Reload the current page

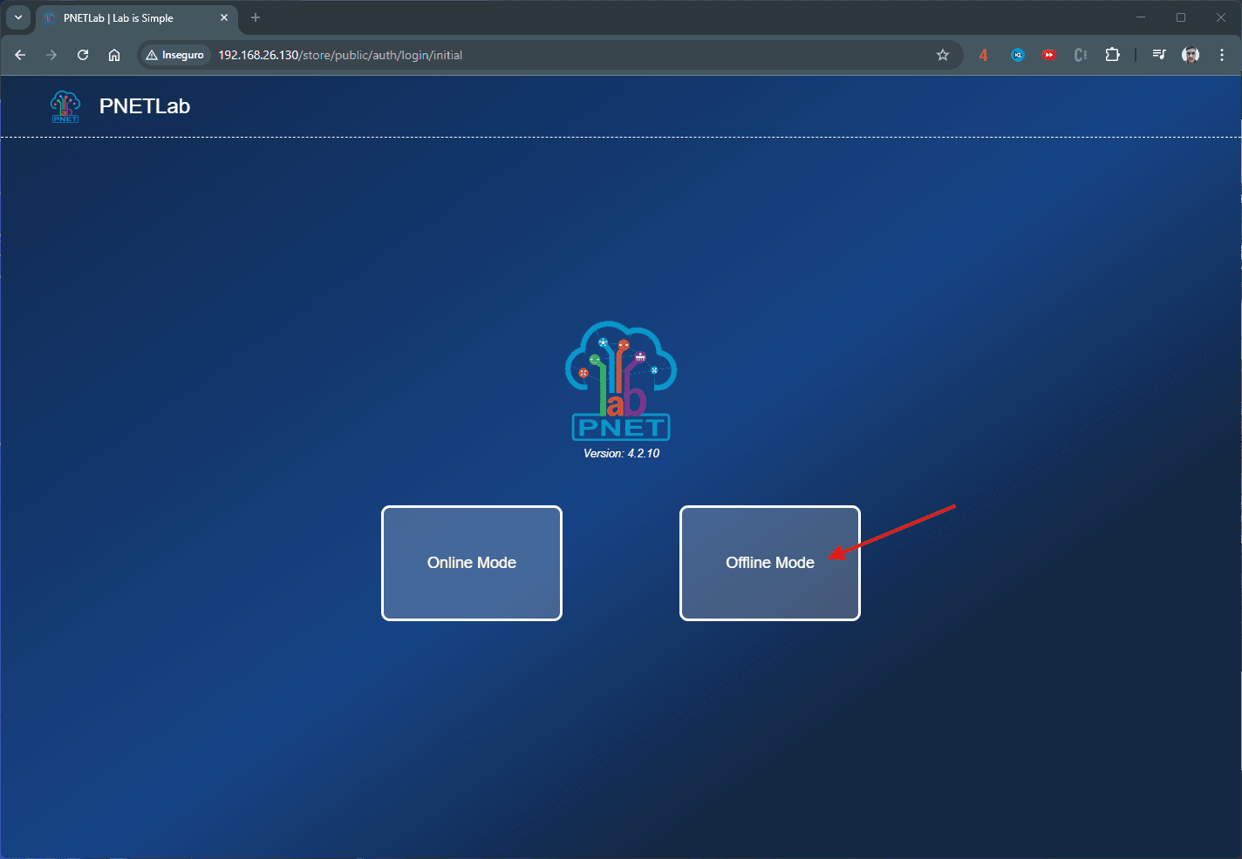click(x=82, y=54)
